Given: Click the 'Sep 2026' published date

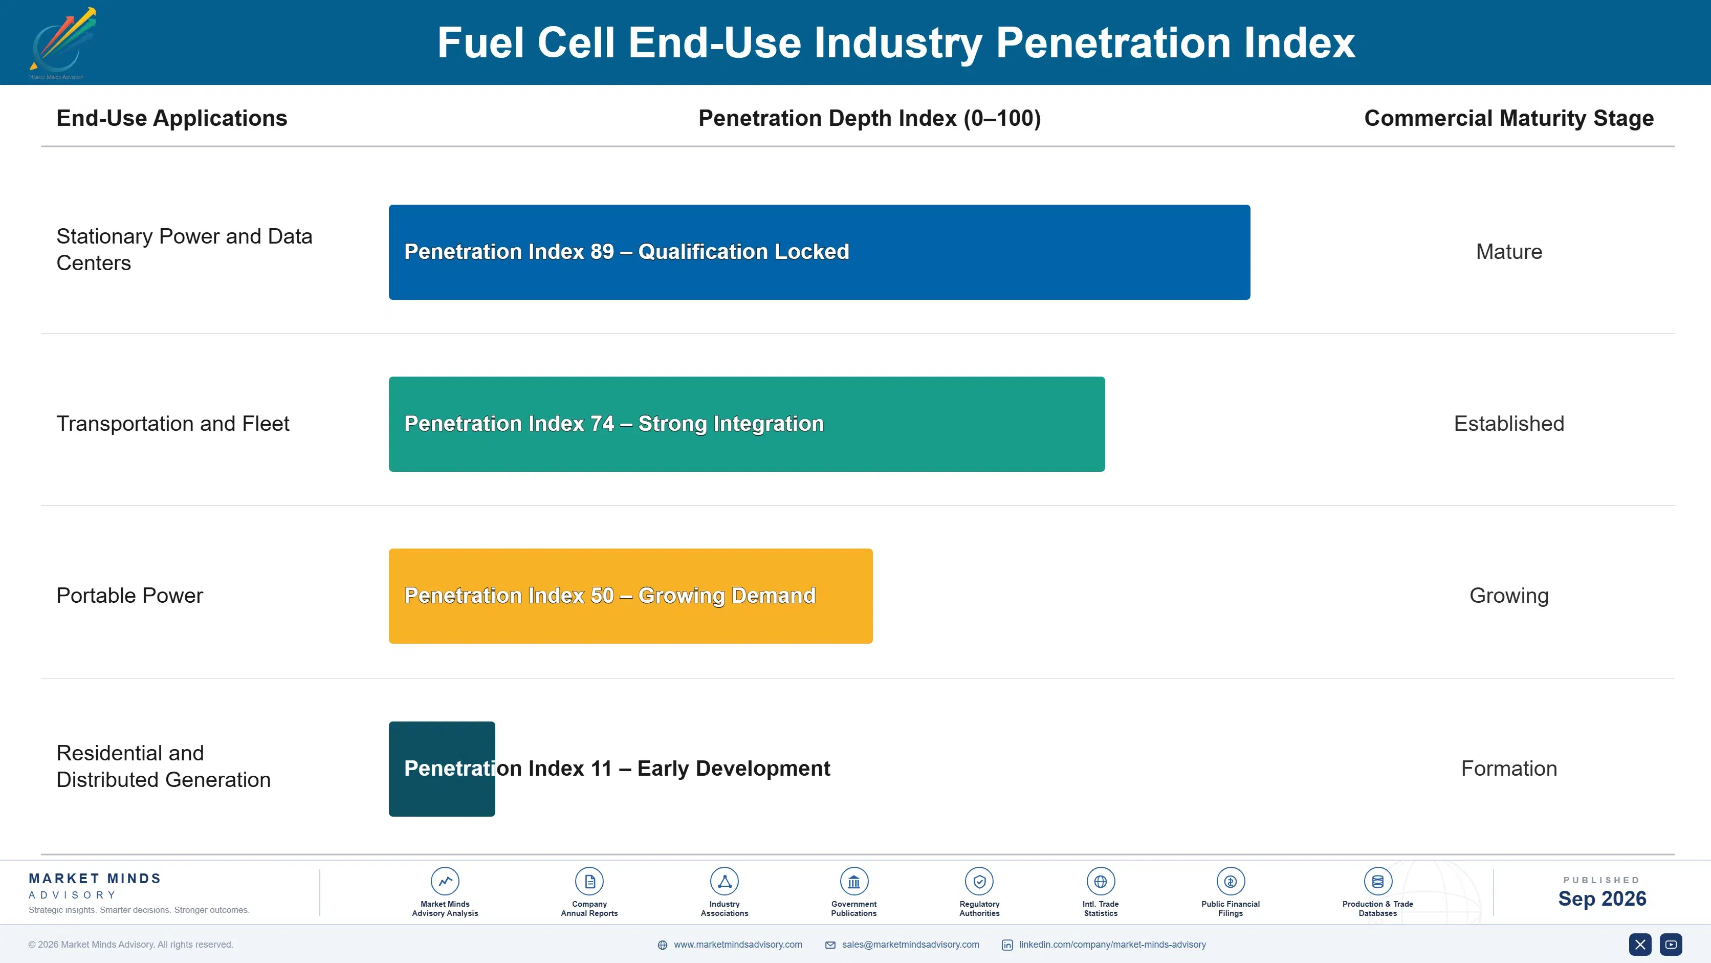Looking at the screenshot, I should [1602, 899].
